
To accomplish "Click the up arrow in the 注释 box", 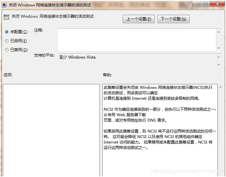I will pos(219,32).
